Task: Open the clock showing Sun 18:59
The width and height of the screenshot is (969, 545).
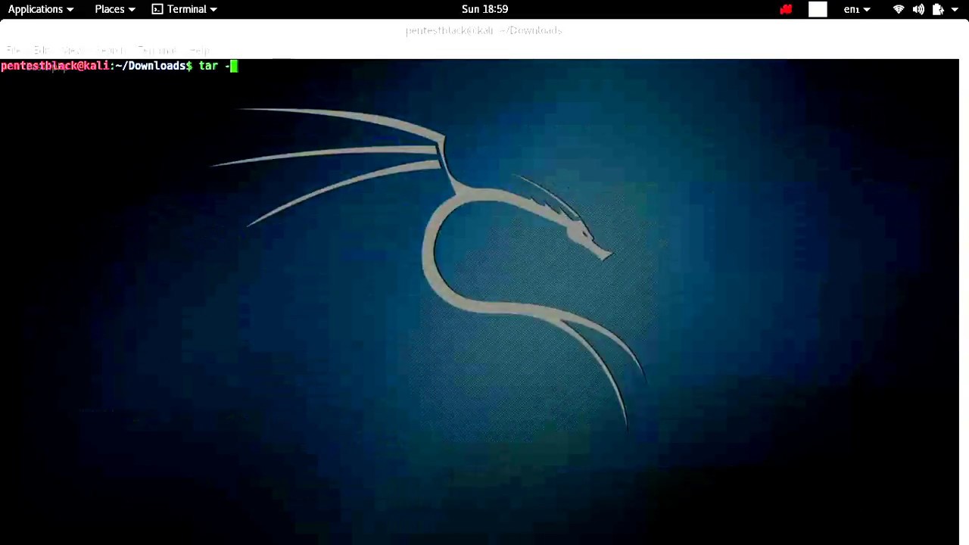Action: 484,9
